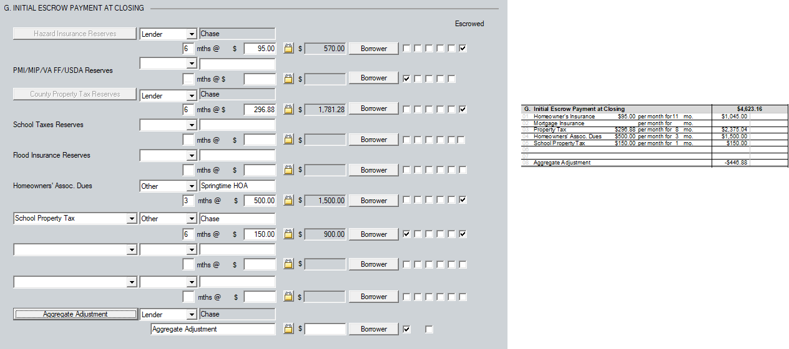Click Homeowner's Insurance line in summary table
Screen dimensions: 789x349
(564, 117)
